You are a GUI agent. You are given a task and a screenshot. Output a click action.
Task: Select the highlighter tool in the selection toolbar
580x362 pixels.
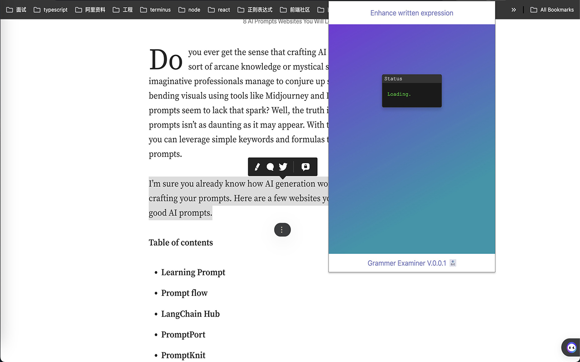click(x=257, y=167)
